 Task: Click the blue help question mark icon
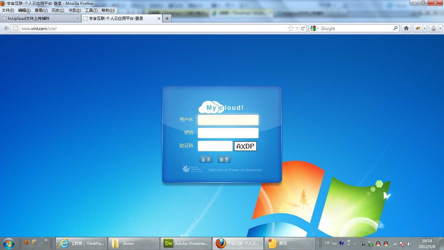(x=341, y=243)
